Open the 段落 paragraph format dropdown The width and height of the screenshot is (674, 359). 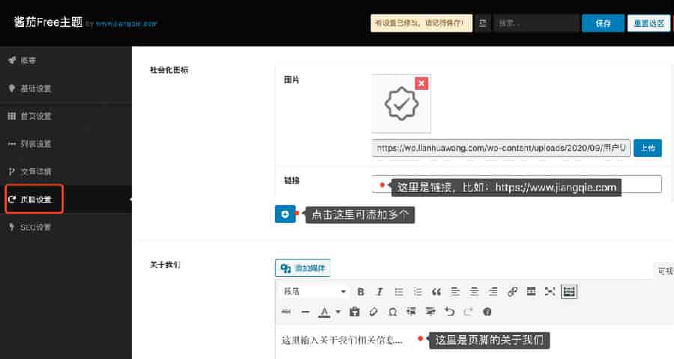pos(314,292)
